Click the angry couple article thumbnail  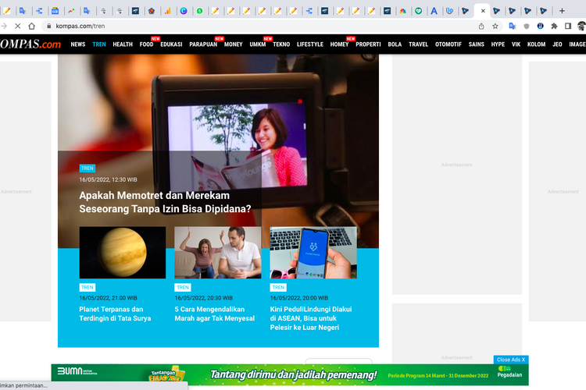(x=217, y=253)
